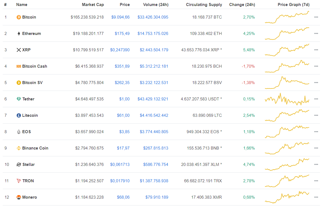
Task: Click the TRON logo icon
Action: (19, 181)
